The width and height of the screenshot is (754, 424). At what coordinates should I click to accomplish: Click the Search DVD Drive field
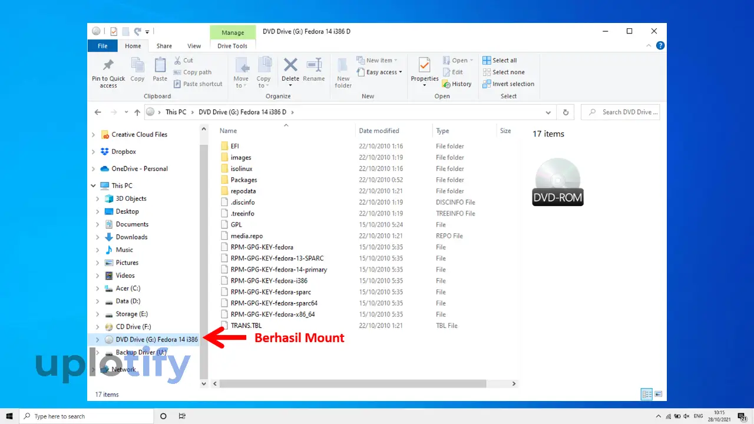coord(620,112)
